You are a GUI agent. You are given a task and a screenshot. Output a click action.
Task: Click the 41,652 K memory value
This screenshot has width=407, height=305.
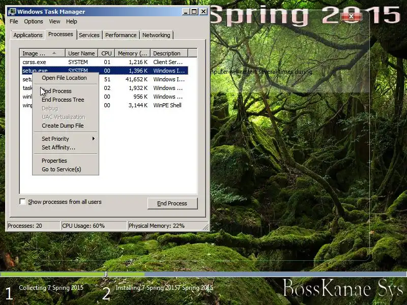click(136, 79)
